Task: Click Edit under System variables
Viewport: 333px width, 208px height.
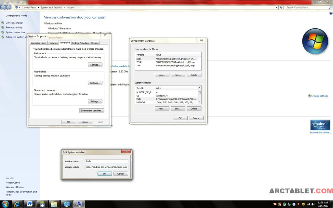Action: [x=178, y=109]
